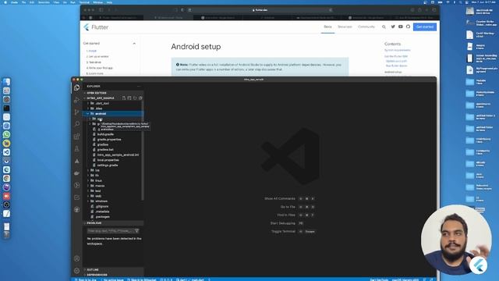Open Write your first app sidebar link

[100, 68]
